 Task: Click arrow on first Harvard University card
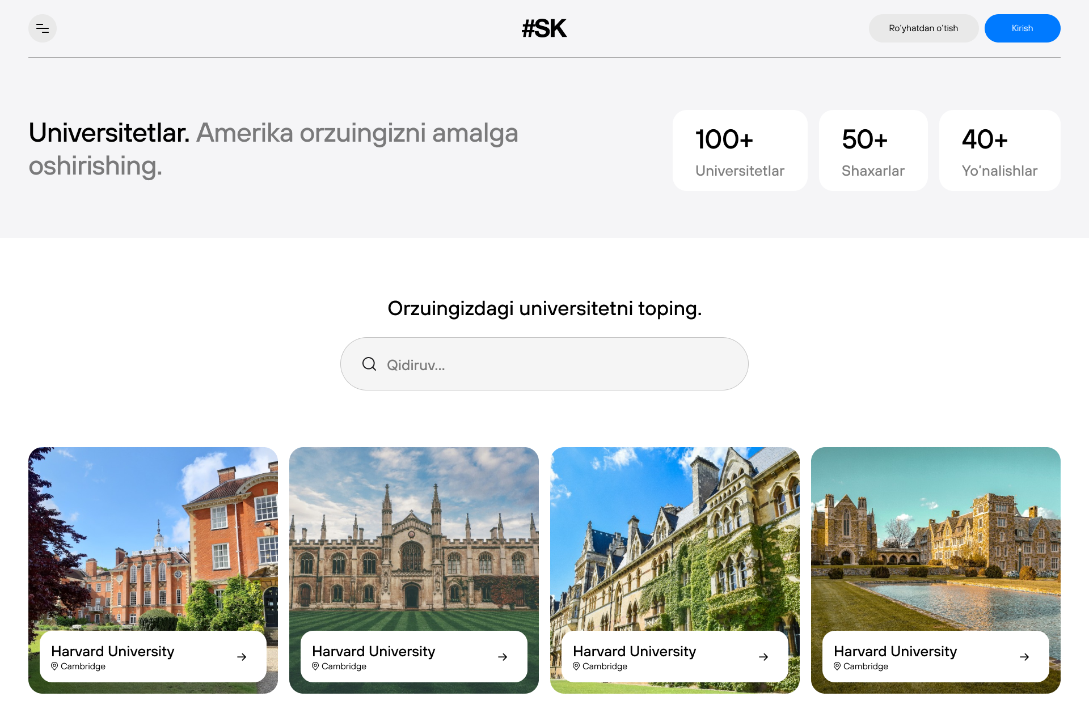coord(242,657)
